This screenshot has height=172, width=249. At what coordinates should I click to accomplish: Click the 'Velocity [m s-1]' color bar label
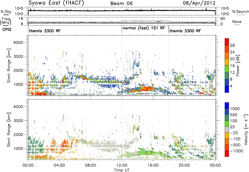pyautogui.click(x=246, y=129)
